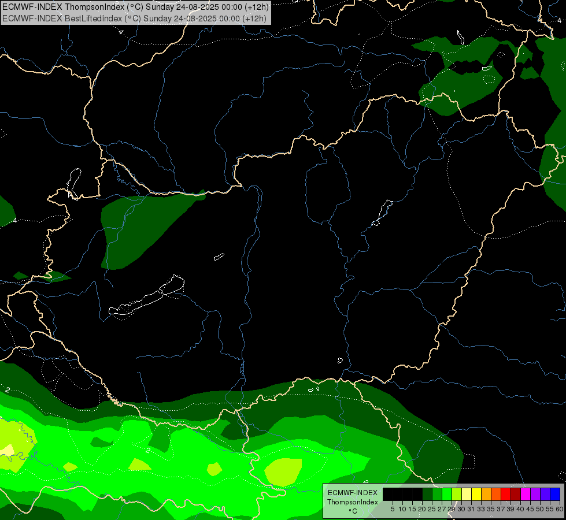Screen dimensions: 566x520
Task: Click the legend tick value 37
Action: click(501, 509)
